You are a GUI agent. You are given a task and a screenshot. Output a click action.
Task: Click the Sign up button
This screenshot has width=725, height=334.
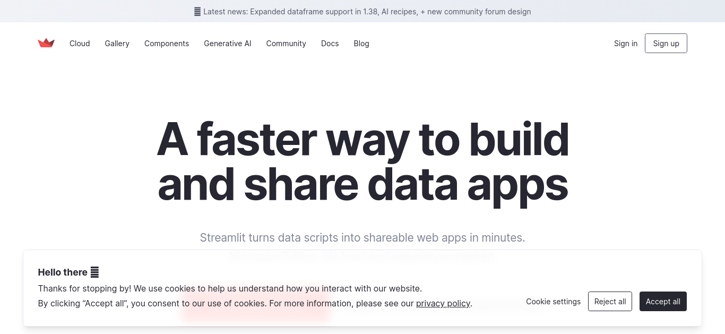click(x=666, y=44)
